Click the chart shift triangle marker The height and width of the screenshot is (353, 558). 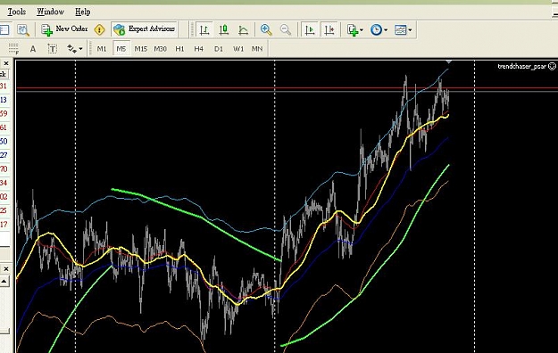click(x=449, y=62)
